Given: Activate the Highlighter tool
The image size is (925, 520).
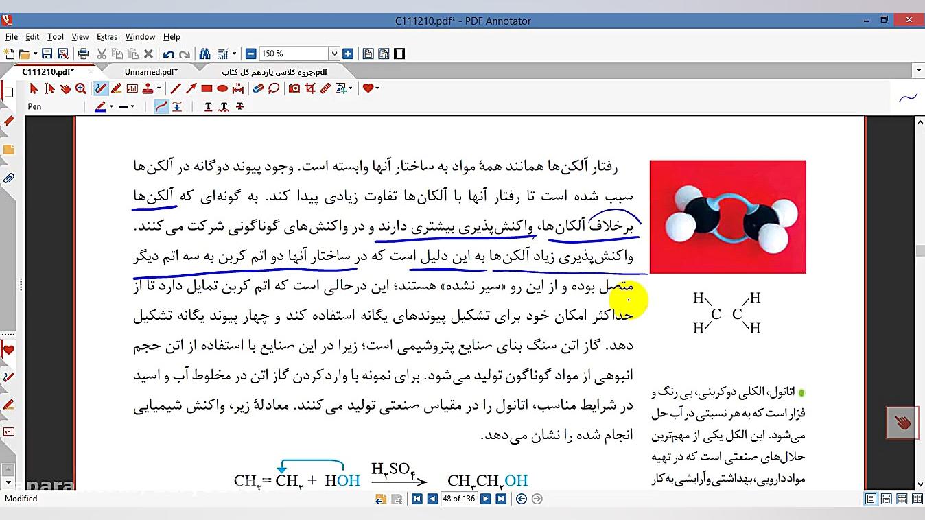Looking at the screenshot, I should point(115,88).
